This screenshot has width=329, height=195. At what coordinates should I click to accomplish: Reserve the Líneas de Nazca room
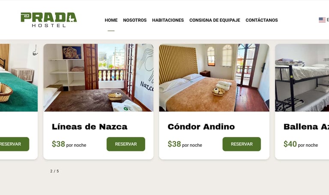[x=126, y=144]
